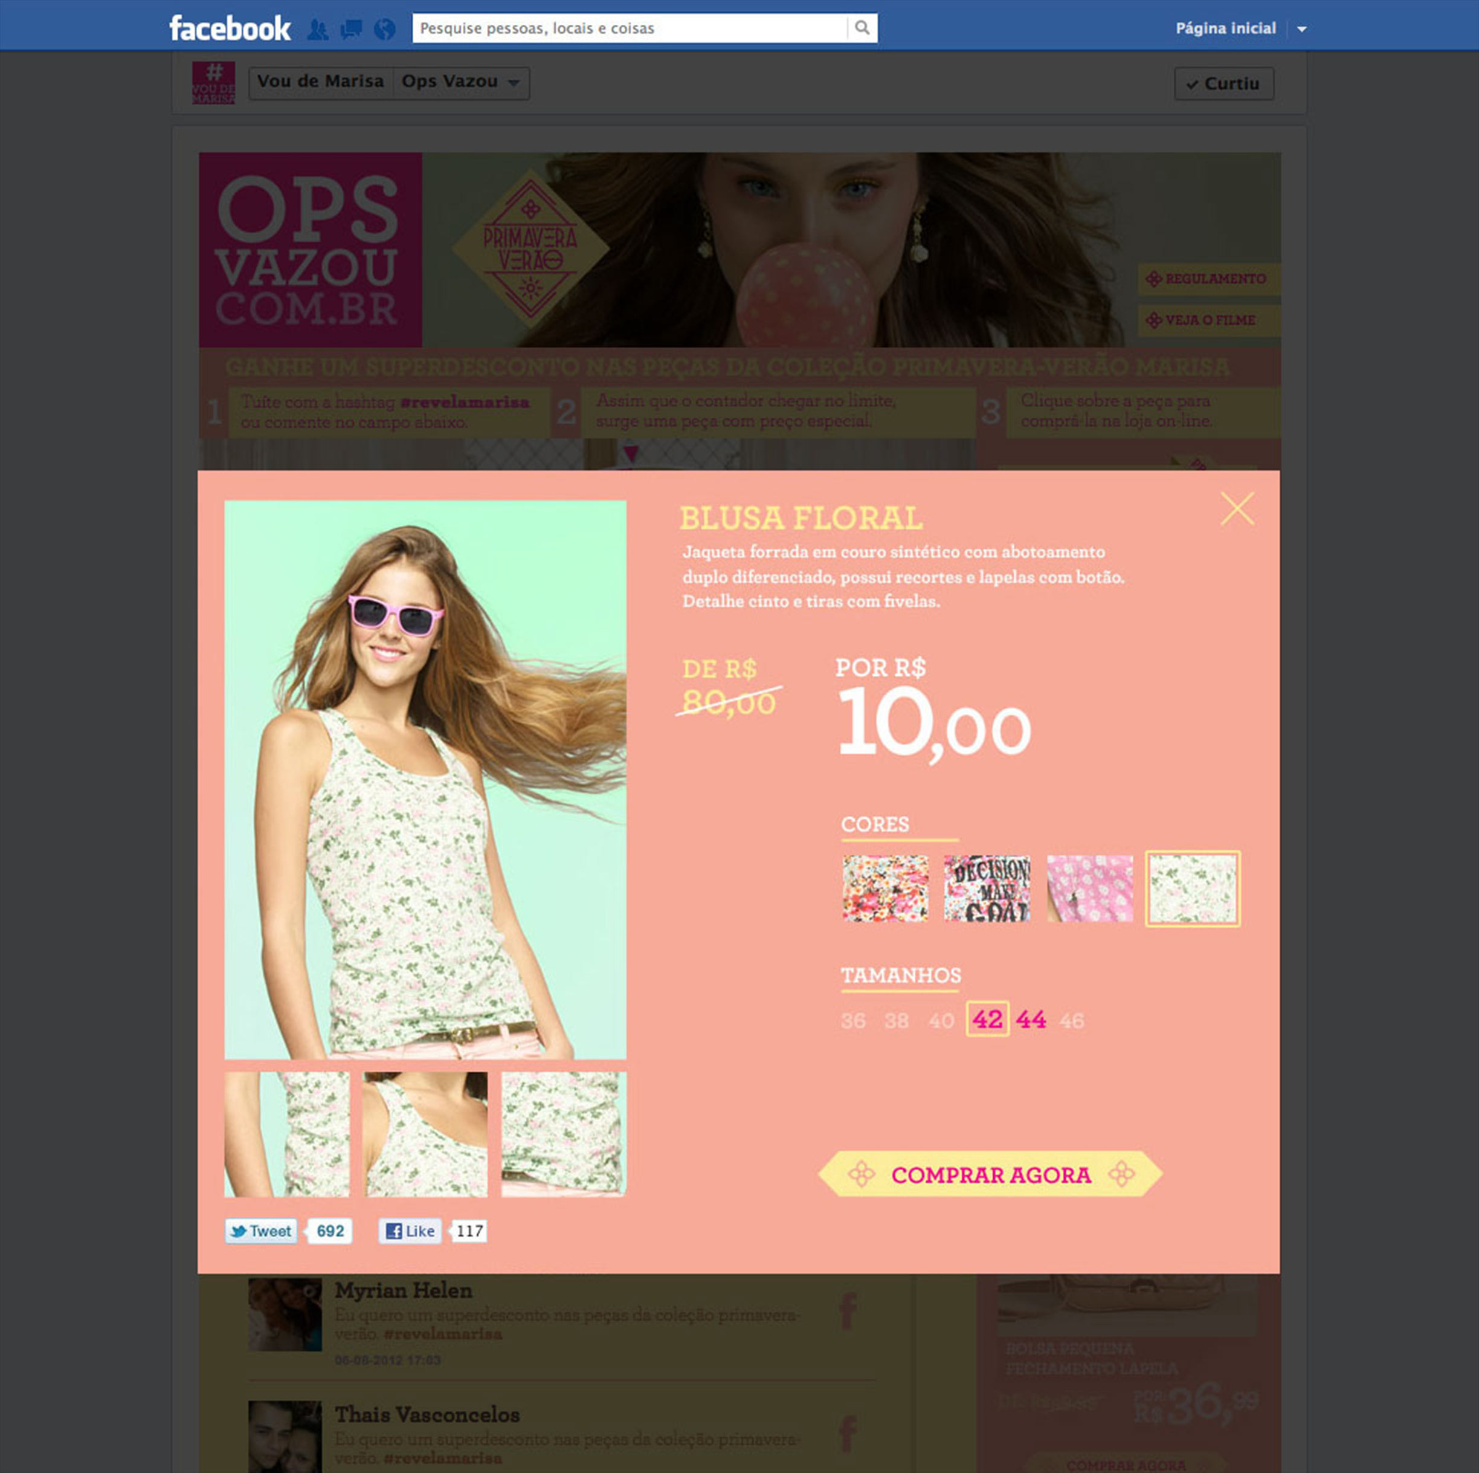Click Thais Vasconcelos's profile picture
The height and width of the screenshot is (1473, 1479).
coord(285,1437)
